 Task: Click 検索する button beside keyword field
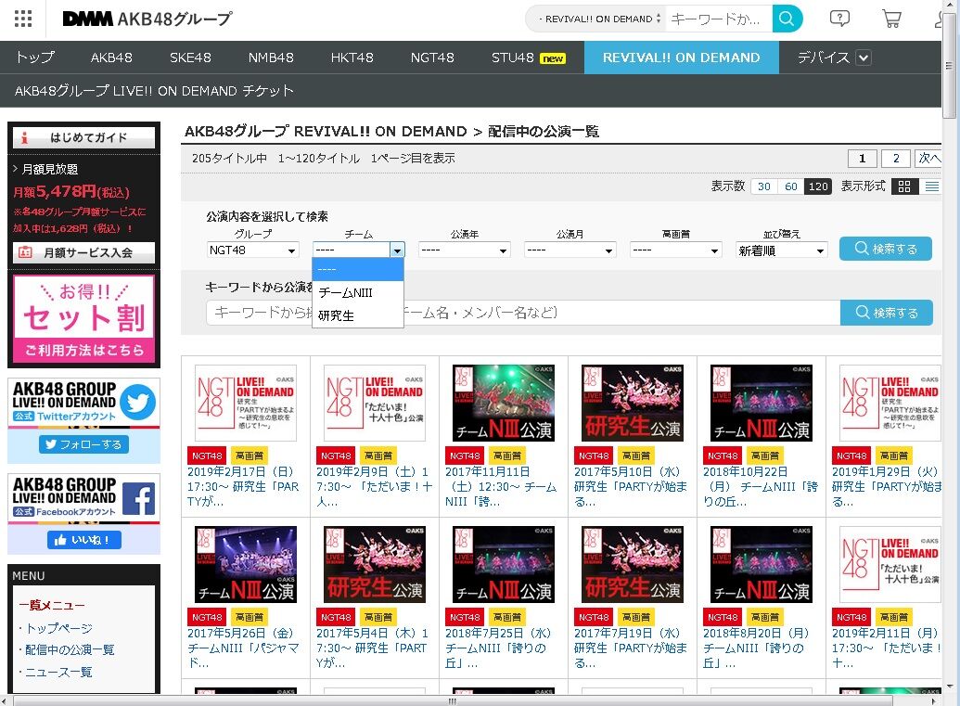(x=887, y=313)
